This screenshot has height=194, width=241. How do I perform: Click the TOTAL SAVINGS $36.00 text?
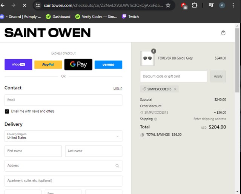[x=164, y=134]
